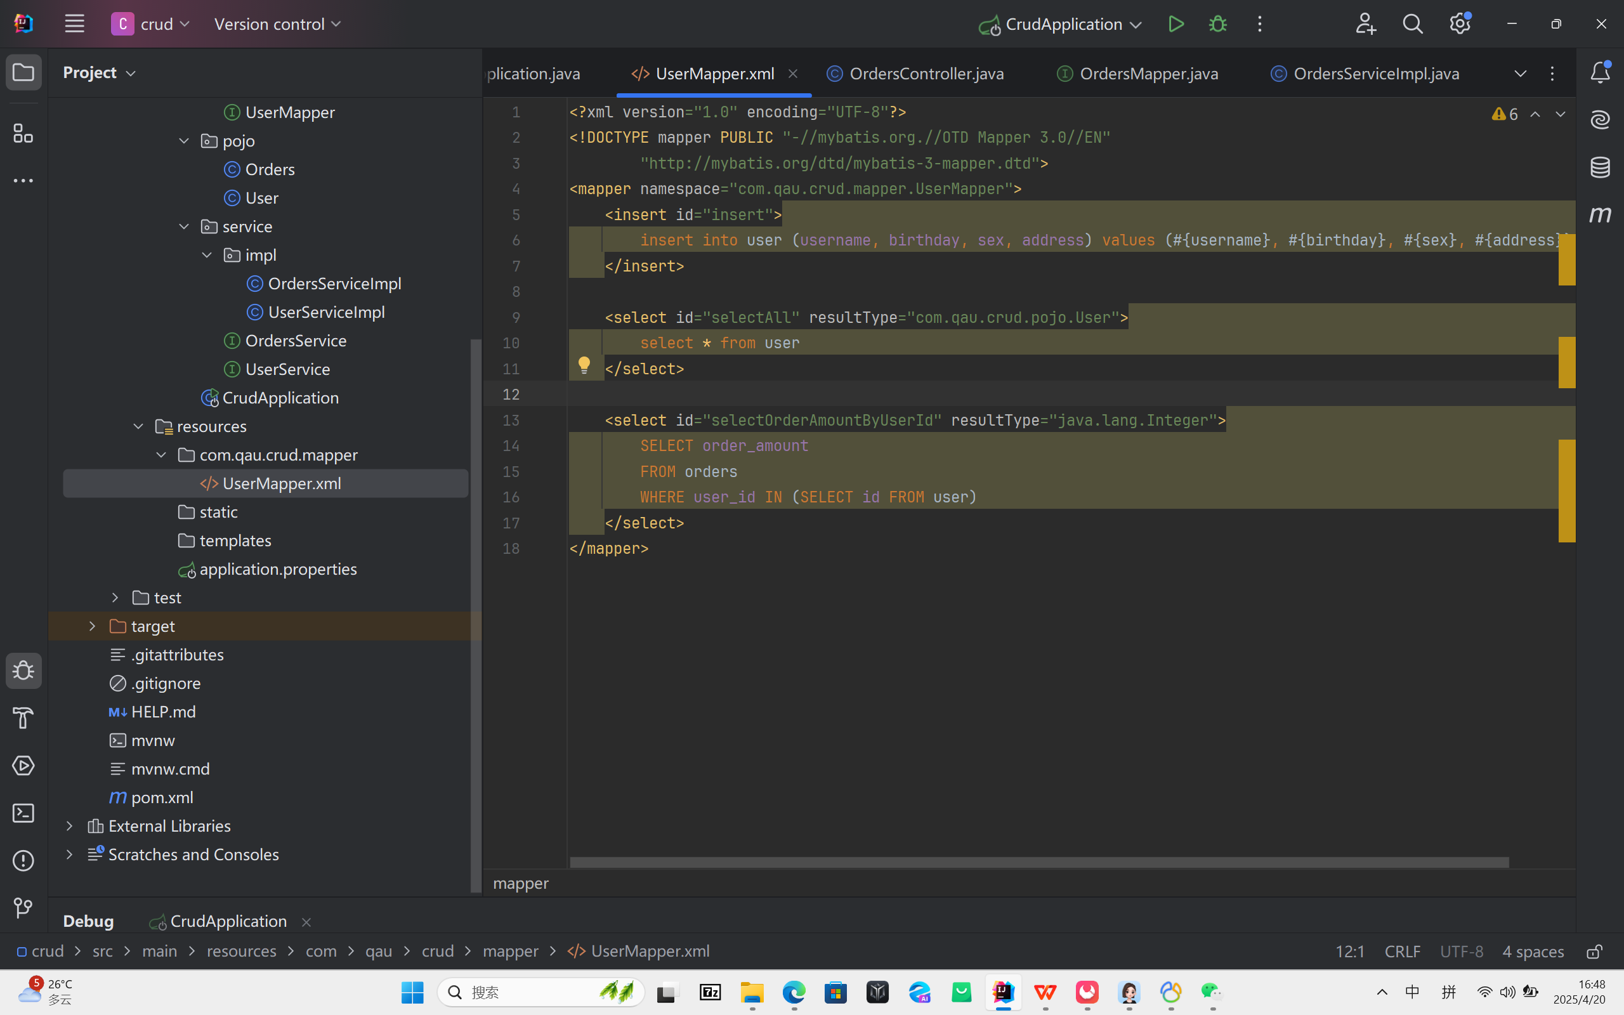Switch to the OrdersController.java tab
Viewport: 1624px width, 1015px height.
[926, 73]
